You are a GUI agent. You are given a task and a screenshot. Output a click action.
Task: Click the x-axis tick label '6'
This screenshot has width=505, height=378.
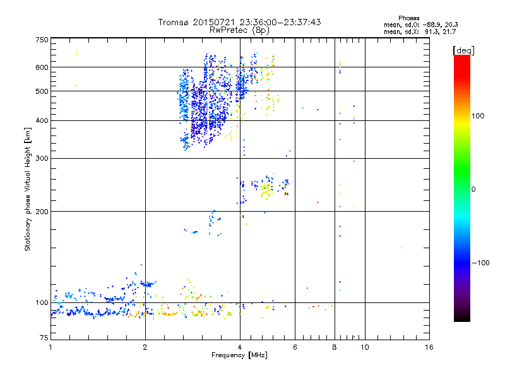pos(295,347)
